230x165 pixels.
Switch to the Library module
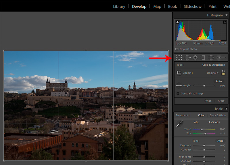pyautogui.click(x=119, y=6)
